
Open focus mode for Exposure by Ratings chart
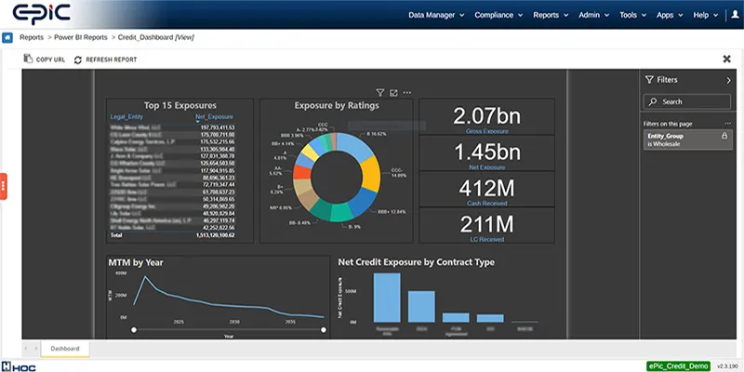click(393, 93)
